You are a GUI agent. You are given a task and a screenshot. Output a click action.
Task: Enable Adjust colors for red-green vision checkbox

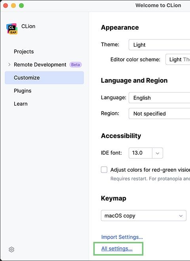104,170
